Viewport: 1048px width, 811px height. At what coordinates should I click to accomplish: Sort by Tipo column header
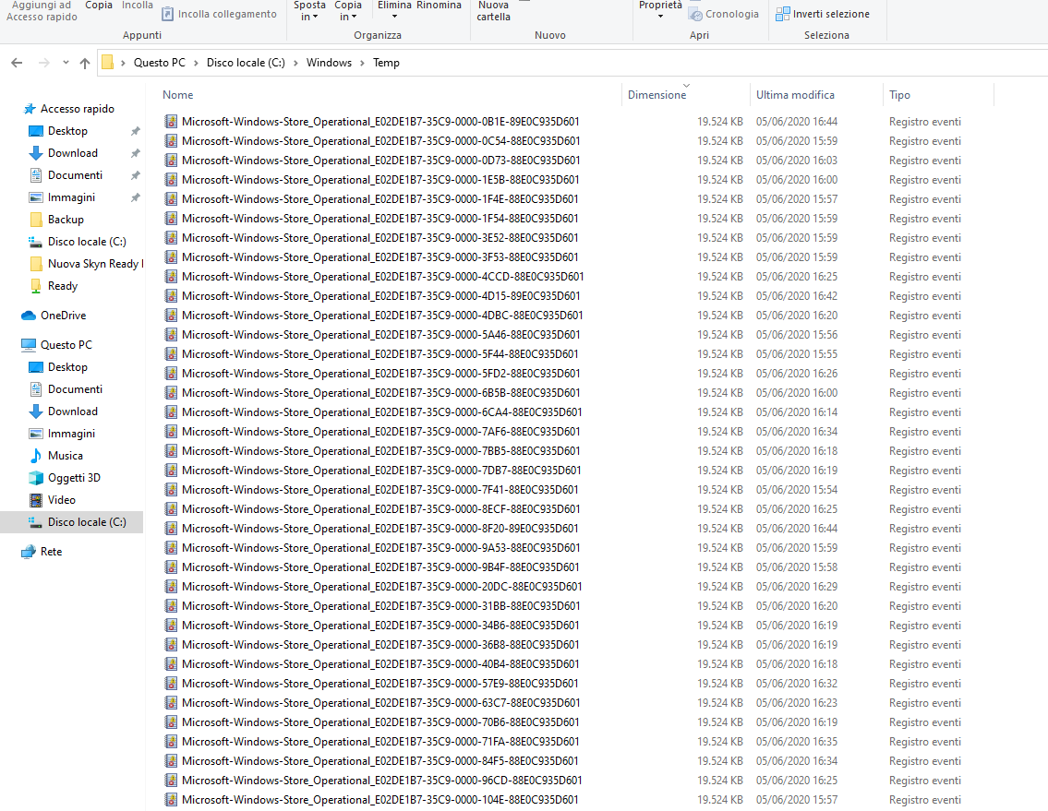click(x=899, y=95)
